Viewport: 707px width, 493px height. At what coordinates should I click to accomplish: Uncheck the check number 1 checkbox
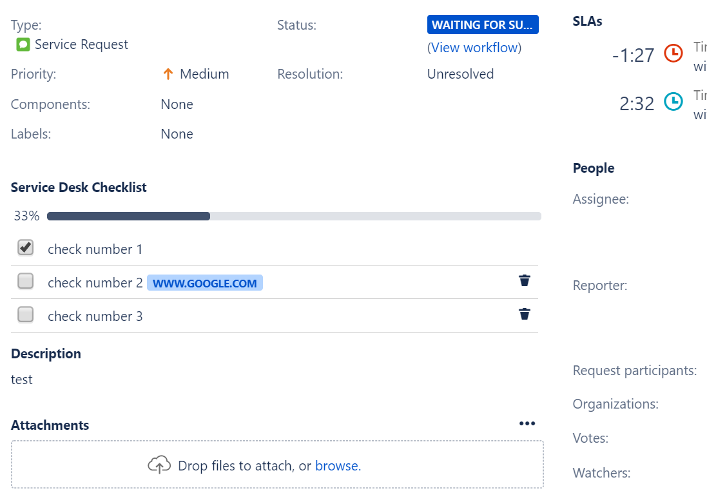coord(25,247)
